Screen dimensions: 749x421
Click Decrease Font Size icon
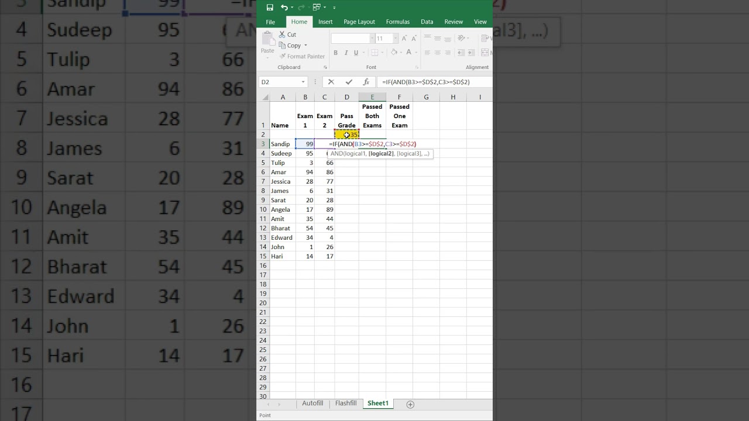tap(414, 39)
